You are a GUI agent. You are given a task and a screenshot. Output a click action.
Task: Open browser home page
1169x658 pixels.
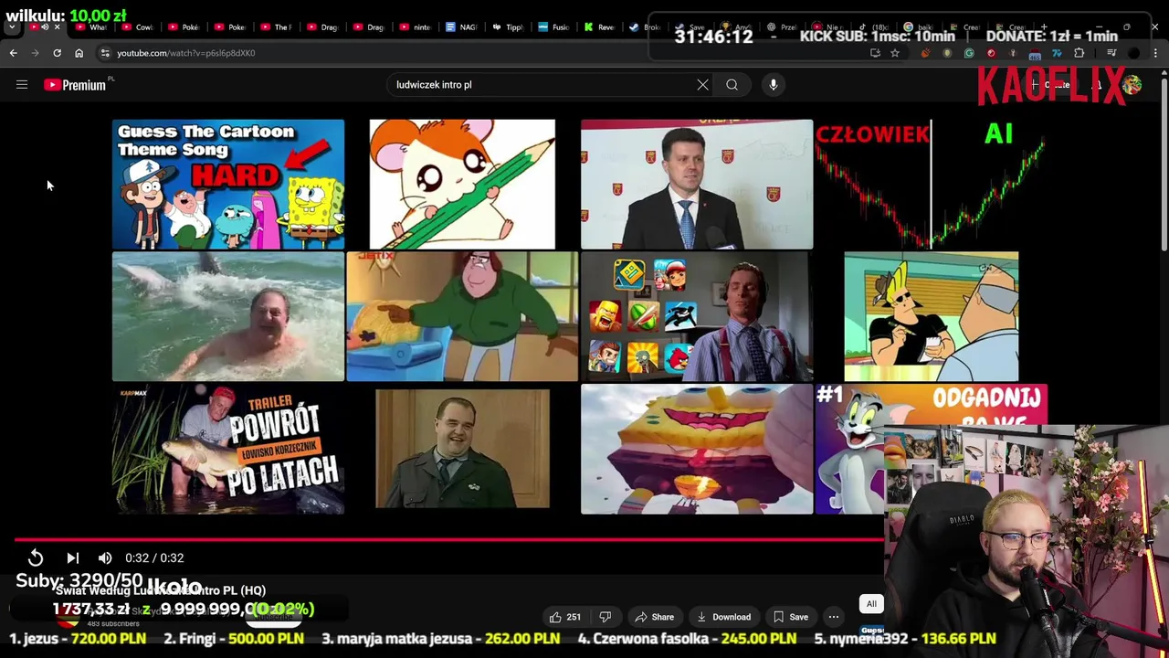[x=79, y=53]
